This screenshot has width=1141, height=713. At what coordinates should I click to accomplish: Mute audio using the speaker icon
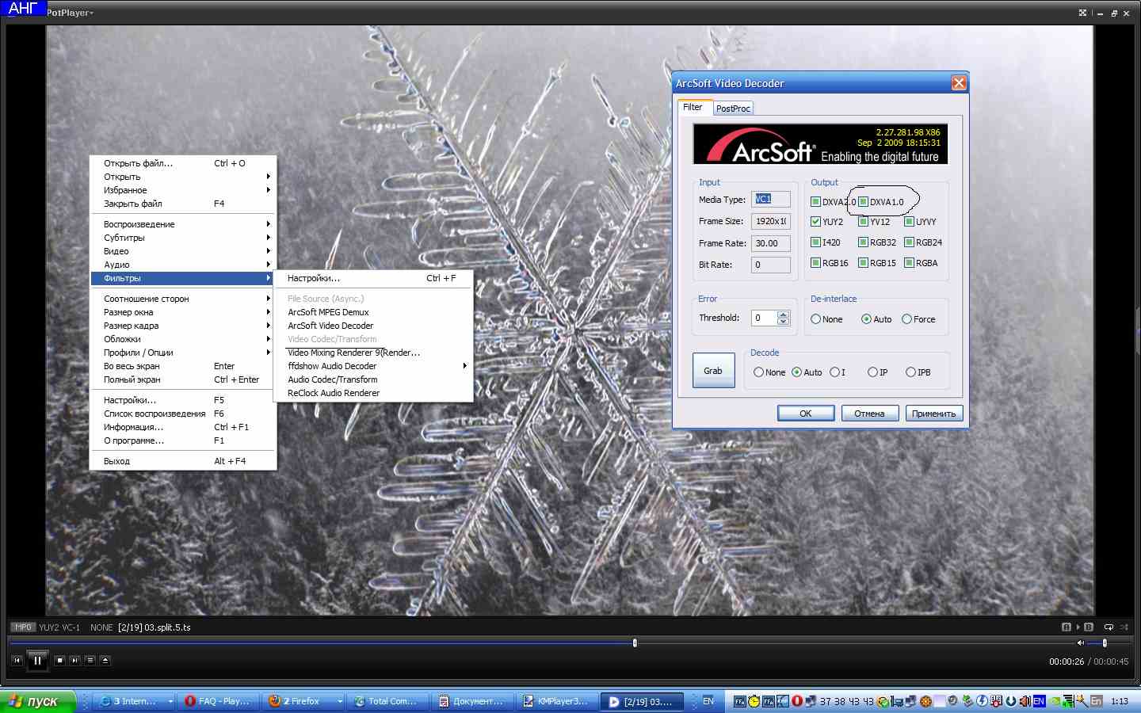click(1080, 642)
